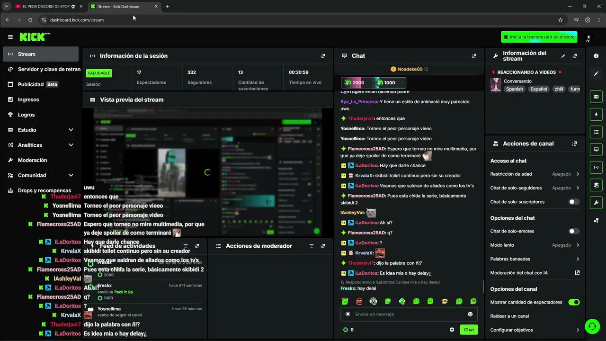
Task: Open Chat de solo-seguidores options
Action: 535,188
